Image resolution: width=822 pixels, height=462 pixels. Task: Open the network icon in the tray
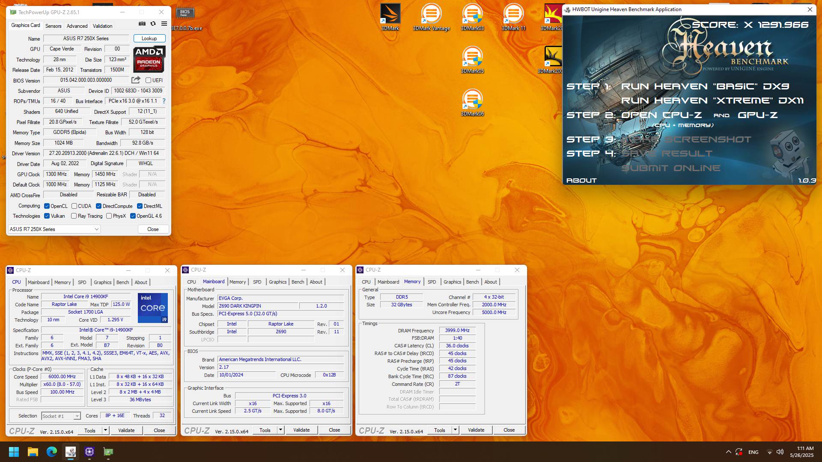tap(769, 452)
